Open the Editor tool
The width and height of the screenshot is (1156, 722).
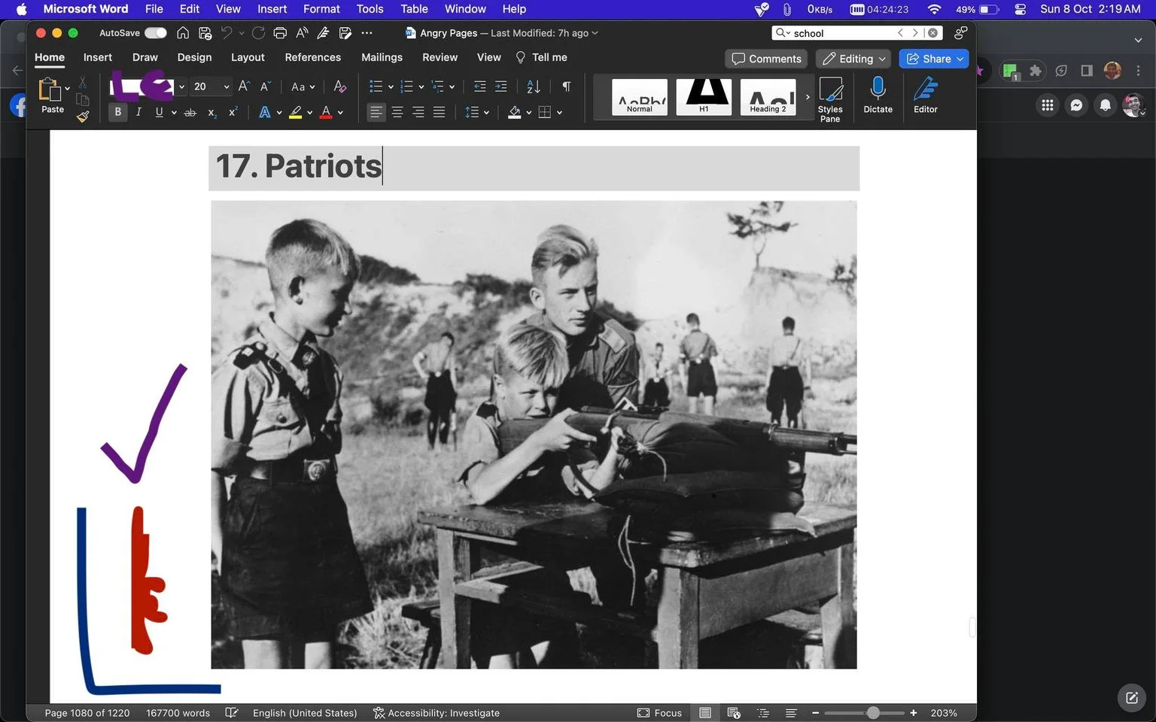(925, 96)
